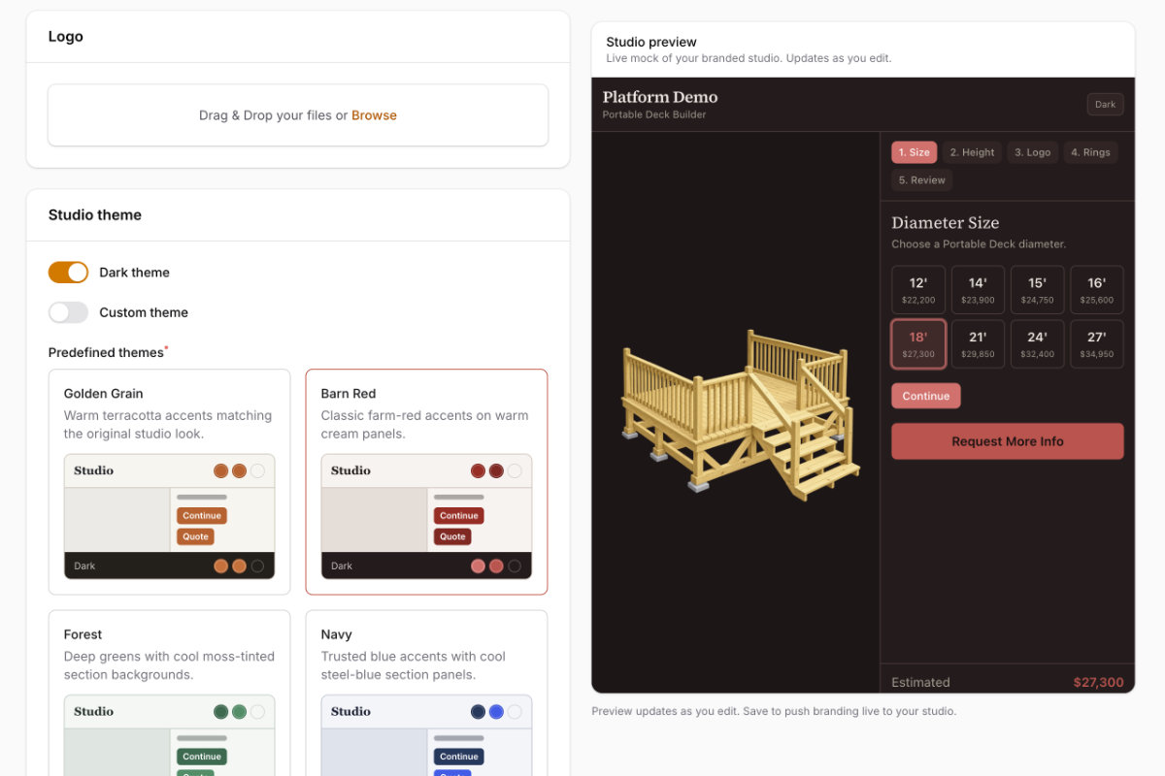1165x776 pixels.
Task: Toggle the Dark theme switch
Action: tap(68, 273)
